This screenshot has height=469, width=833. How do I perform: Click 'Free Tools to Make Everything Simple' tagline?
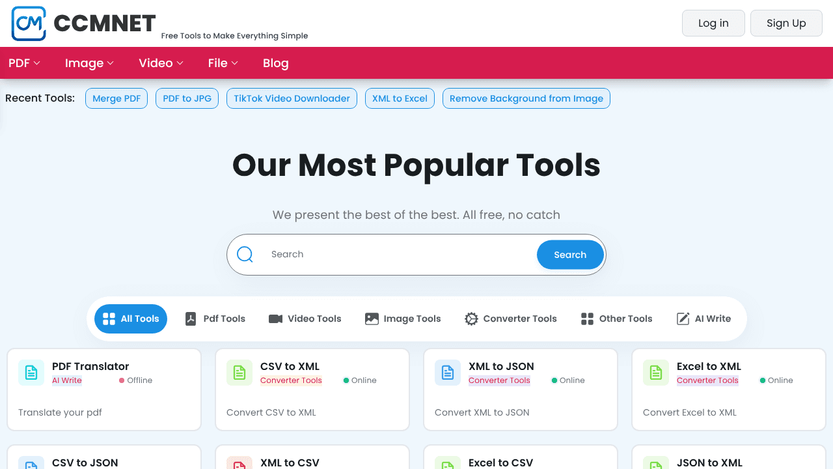[x=234, y=36]
